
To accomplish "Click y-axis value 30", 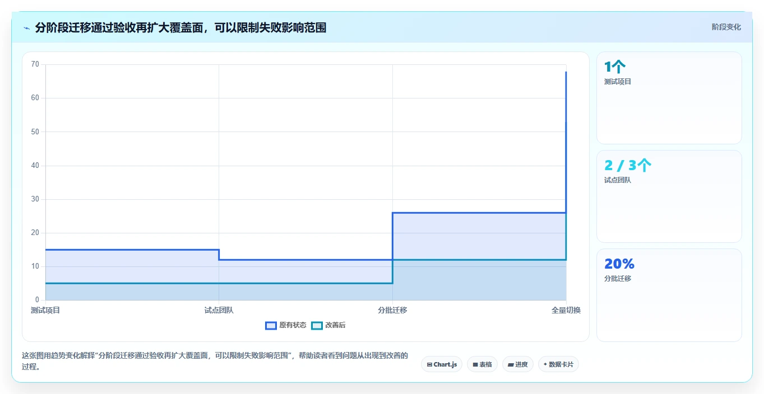I will (35, 199).
